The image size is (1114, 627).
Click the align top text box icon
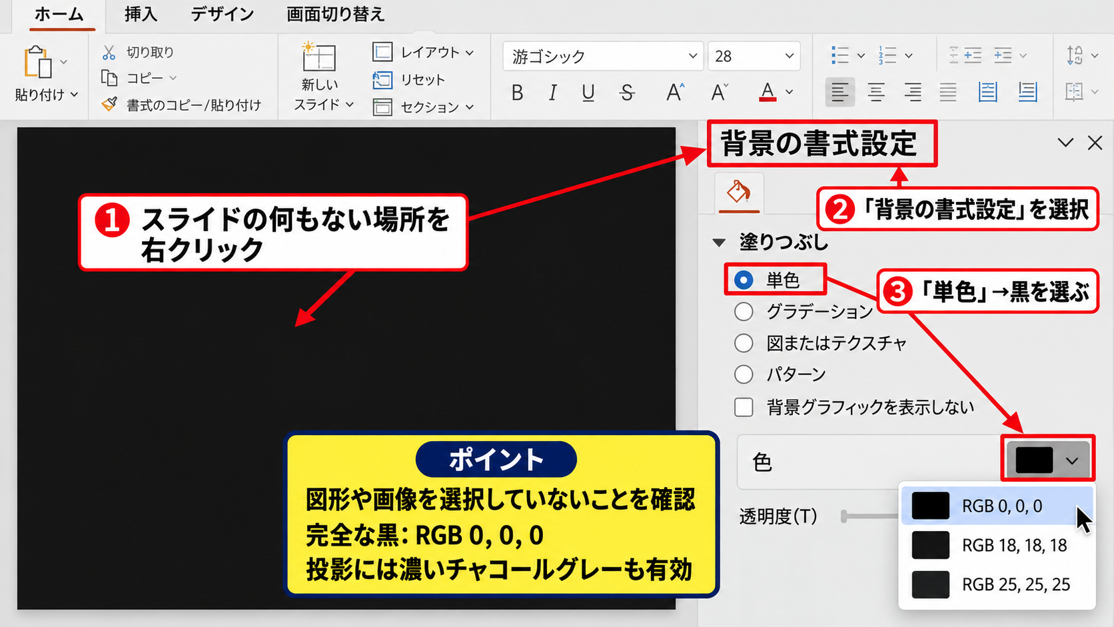click(x=987, y=92)
